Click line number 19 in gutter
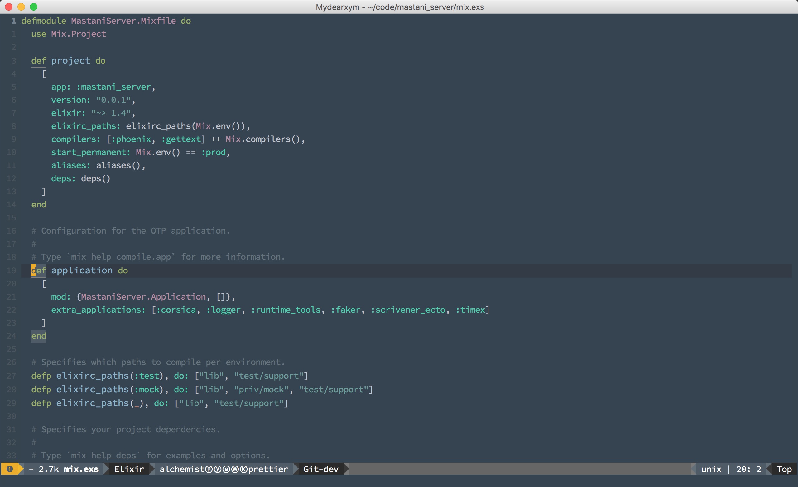The image size is (798, 487). click(x=11, y=270)
